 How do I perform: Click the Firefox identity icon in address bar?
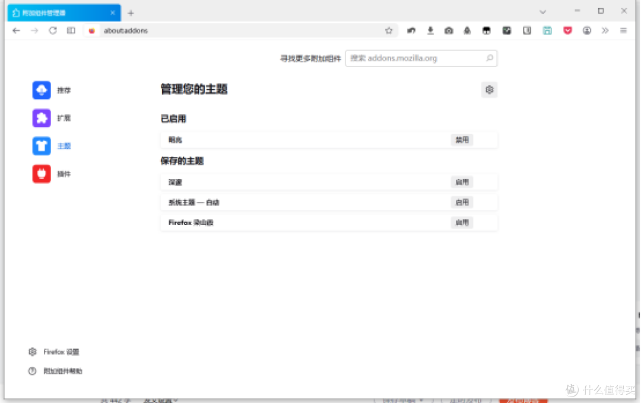[92, 31]
